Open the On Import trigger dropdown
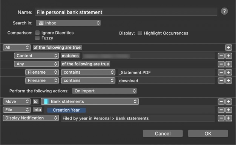 104,91
